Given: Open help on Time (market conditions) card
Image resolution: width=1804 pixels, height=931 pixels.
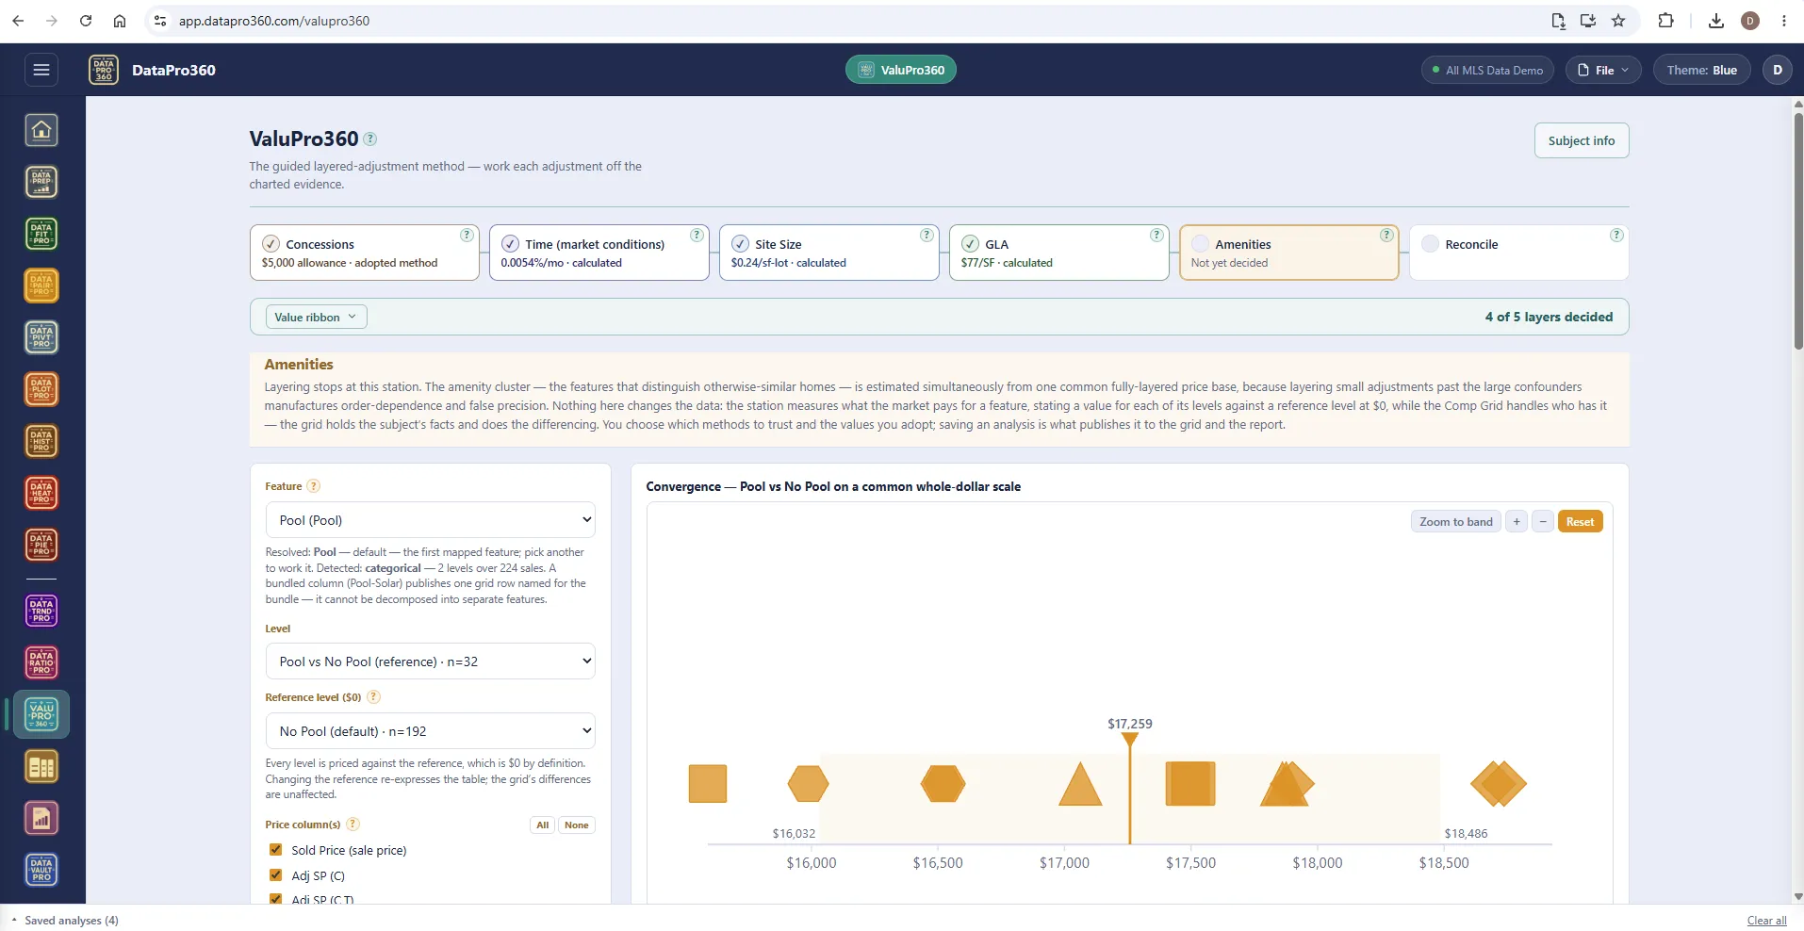Looking at the screenshot, I should click(x=697, y=235).
